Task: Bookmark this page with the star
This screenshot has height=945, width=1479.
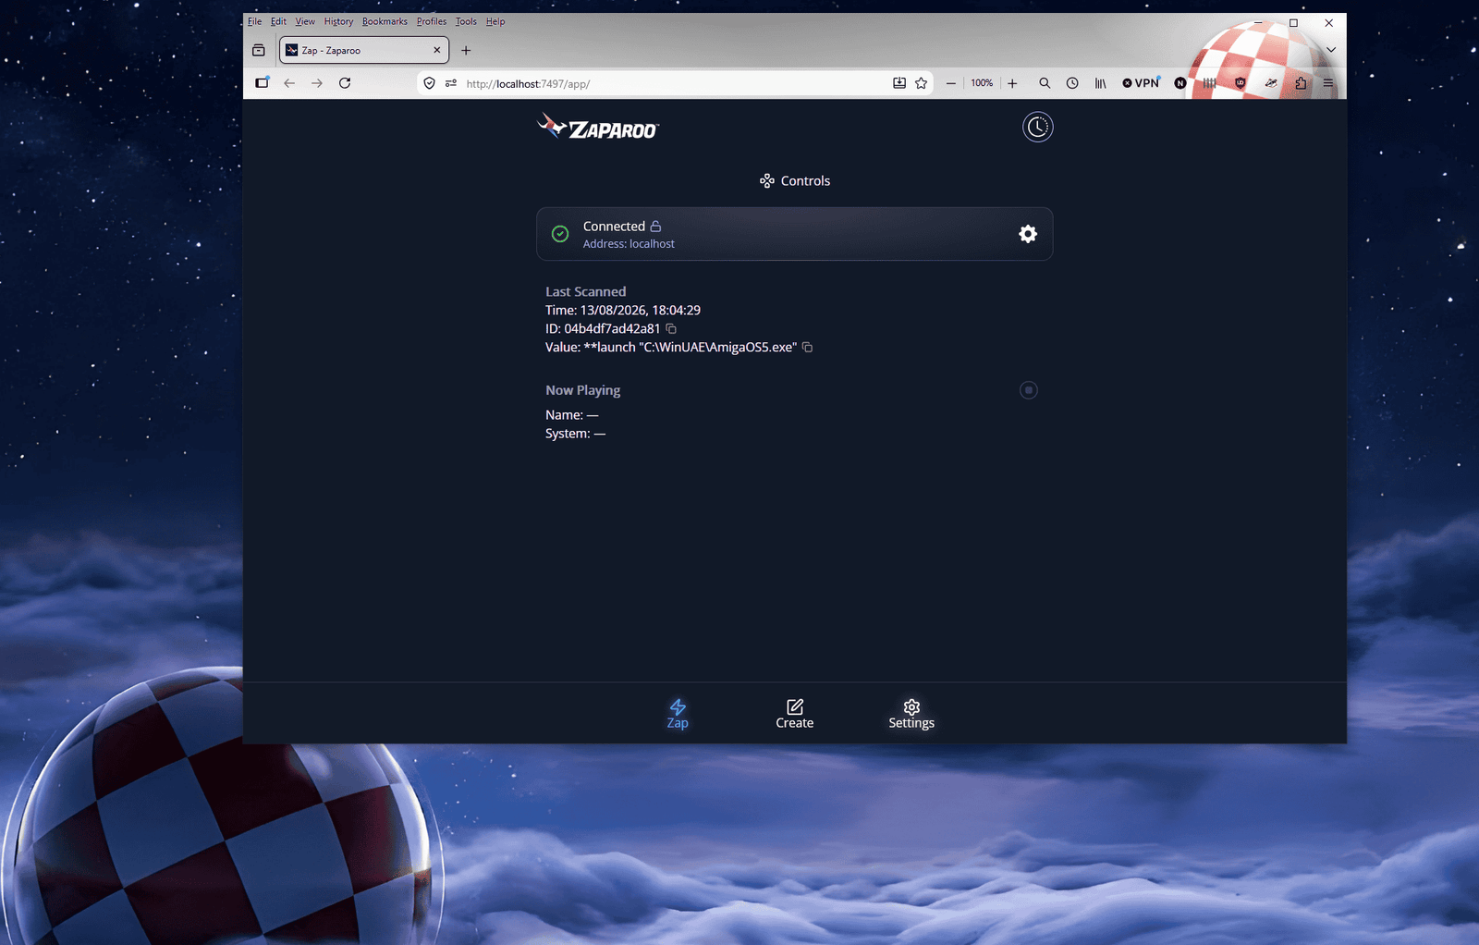Action: 922,83
